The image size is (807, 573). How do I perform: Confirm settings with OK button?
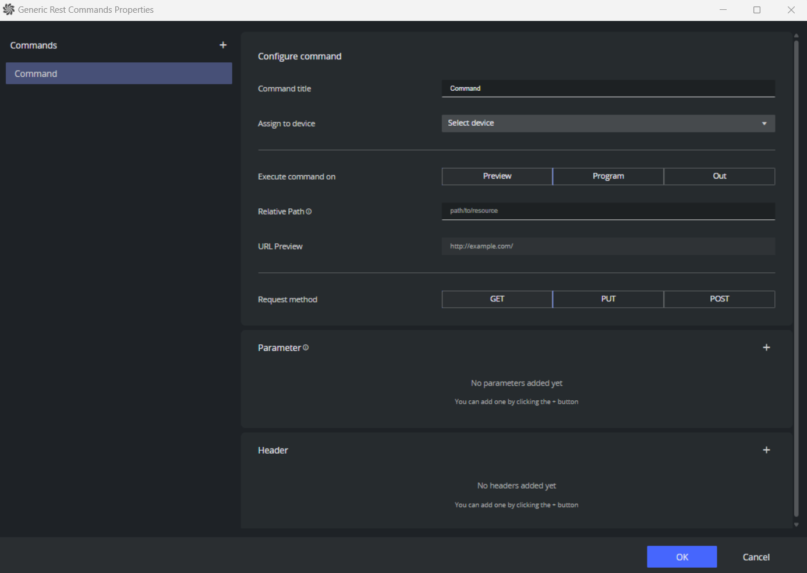point(682,557)
